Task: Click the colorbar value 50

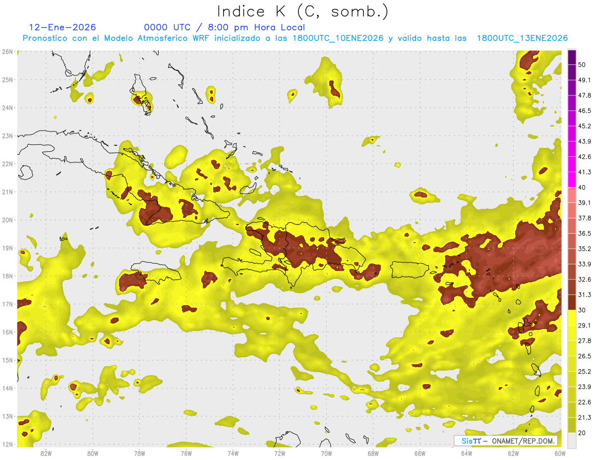Action: [x=582, y=65]
